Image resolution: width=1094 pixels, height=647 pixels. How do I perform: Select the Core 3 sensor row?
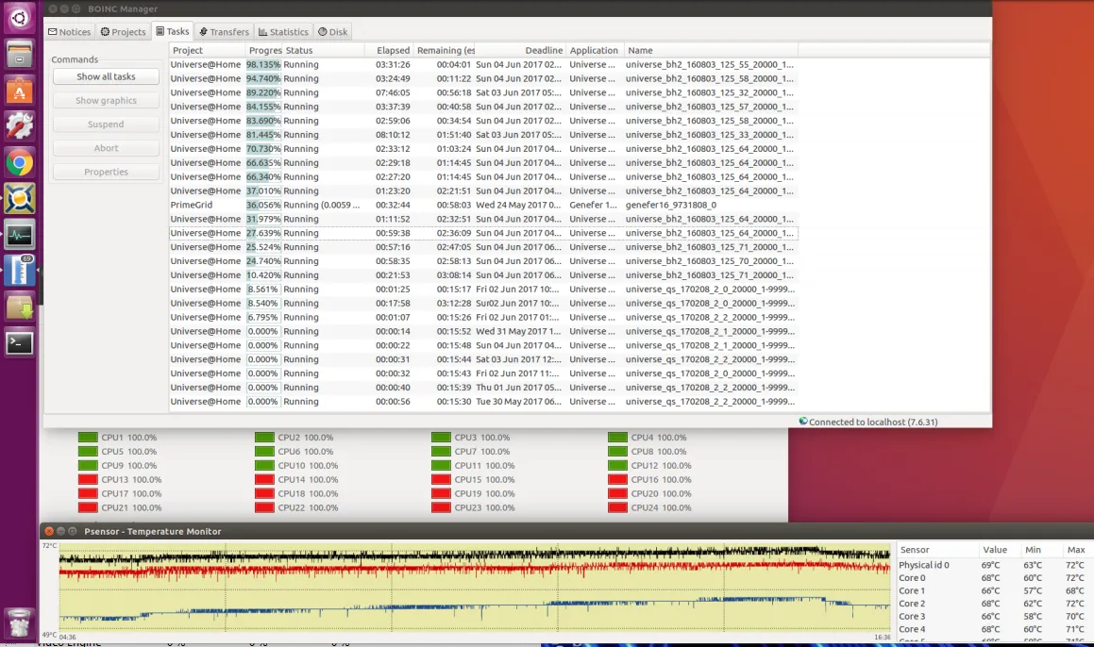point(993,616)
